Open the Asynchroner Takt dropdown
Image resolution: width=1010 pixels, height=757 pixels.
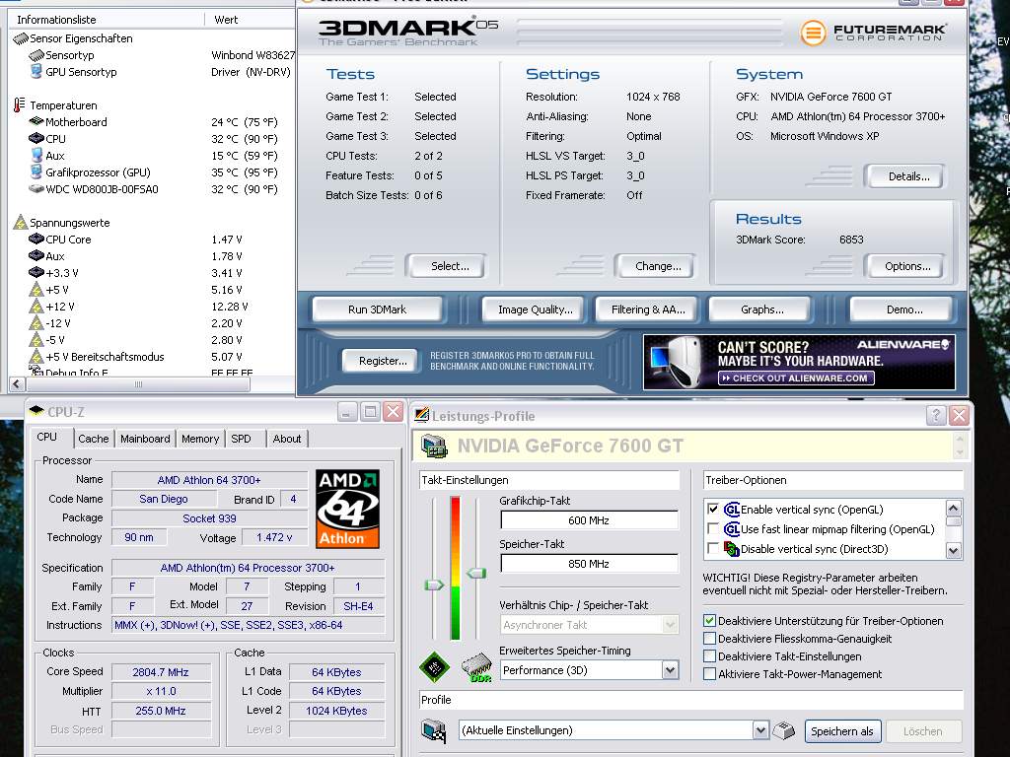pos(670,624)
